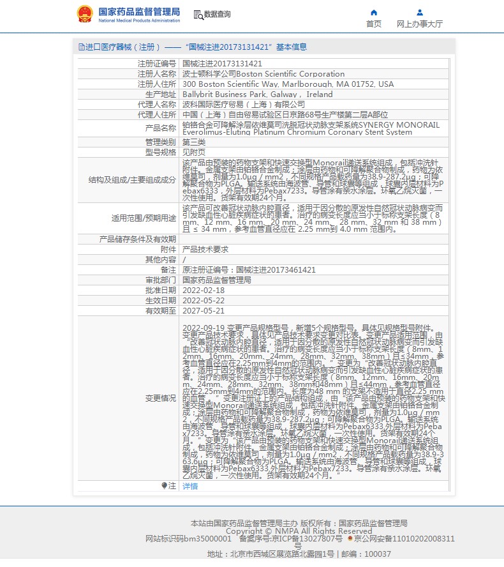This screenshot has height=567, width=504.
Task: Click the 进口医疗器械（注册）heading text
Action: [x=123, y=47]
